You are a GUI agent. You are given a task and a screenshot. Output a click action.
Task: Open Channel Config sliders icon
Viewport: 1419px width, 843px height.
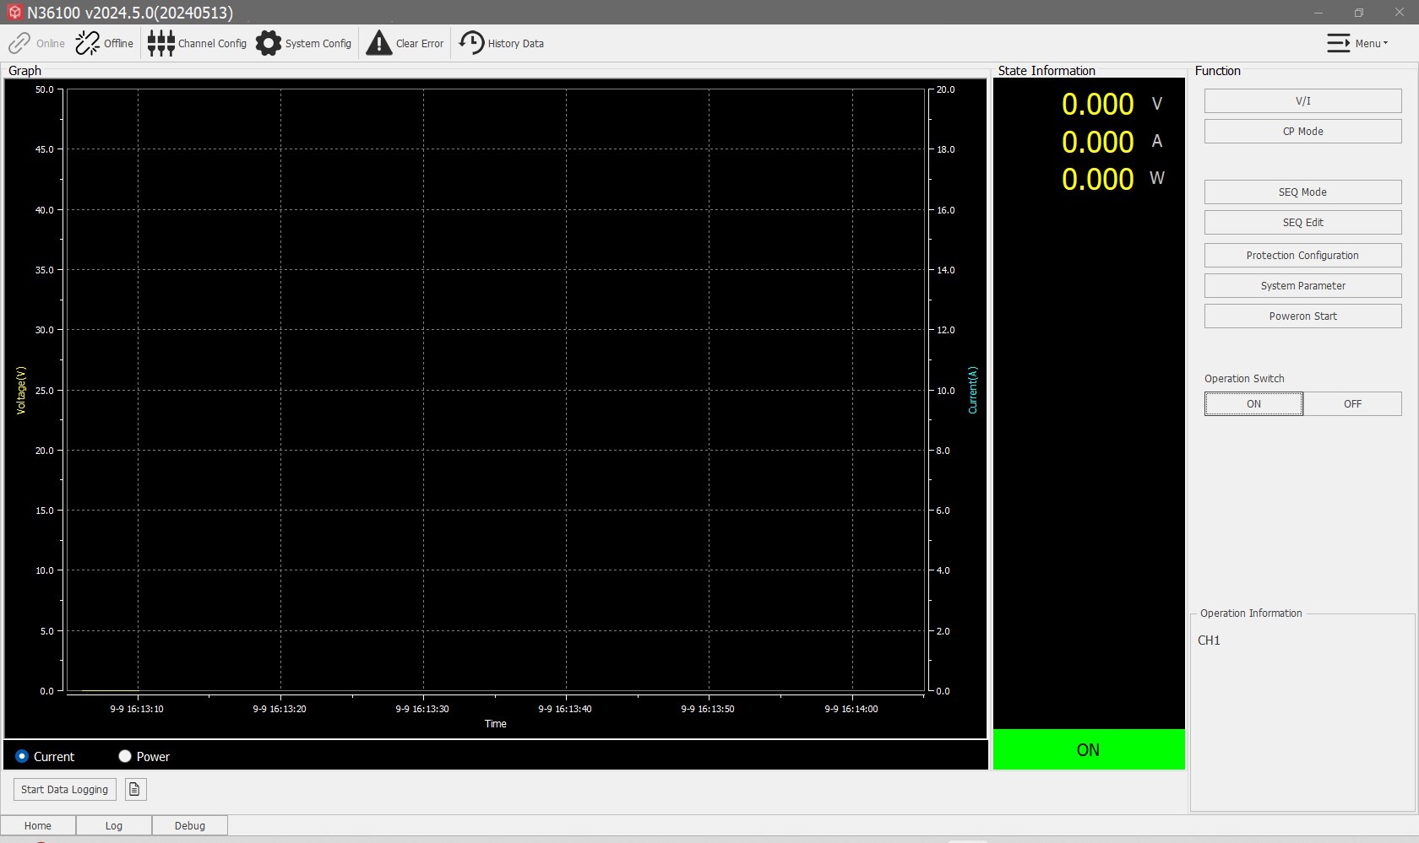[160, 43]
